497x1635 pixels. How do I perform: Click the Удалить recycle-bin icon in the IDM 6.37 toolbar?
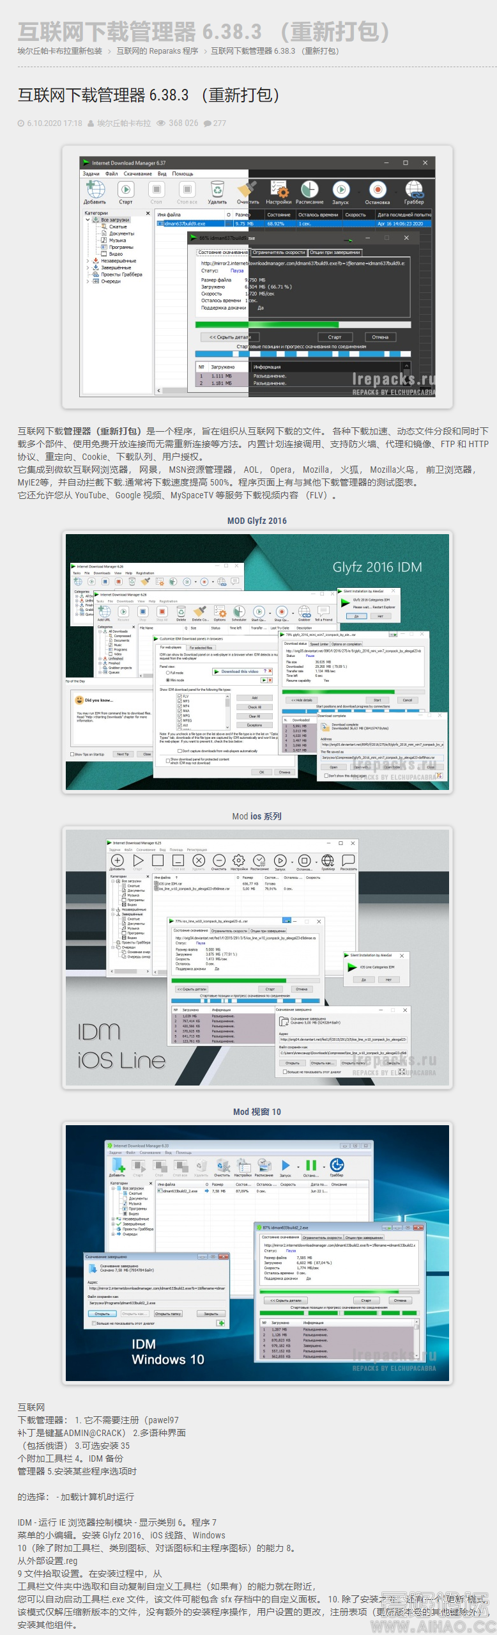tap(218, 189)
